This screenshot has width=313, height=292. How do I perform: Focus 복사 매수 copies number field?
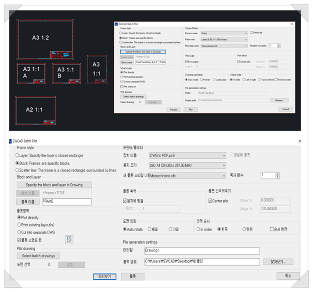click(x=268, y=175)
